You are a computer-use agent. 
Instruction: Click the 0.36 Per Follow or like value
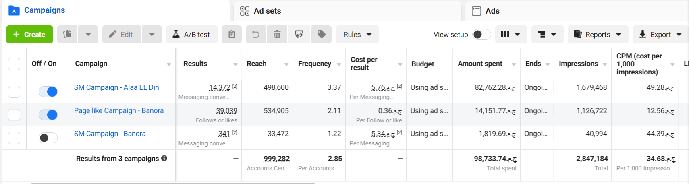coord(390,111)
